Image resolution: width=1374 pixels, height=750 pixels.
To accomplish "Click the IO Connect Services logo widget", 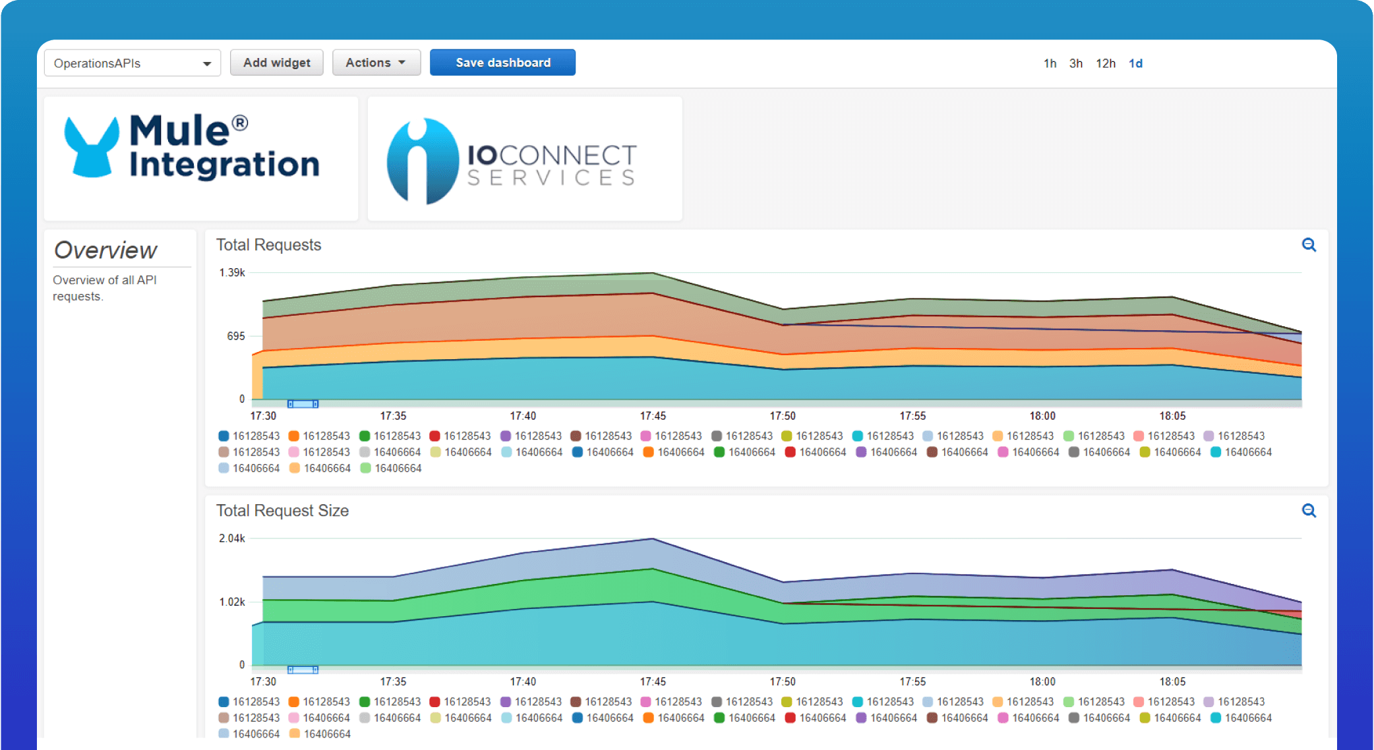I will point(525,159).
